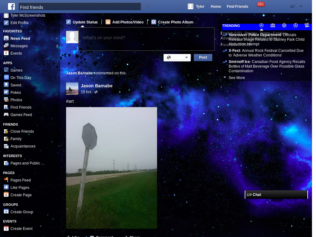This screenshot has height=237, width=316.
Task: Click the Pages Feed flag icon
Action: [x=6, y=180]
